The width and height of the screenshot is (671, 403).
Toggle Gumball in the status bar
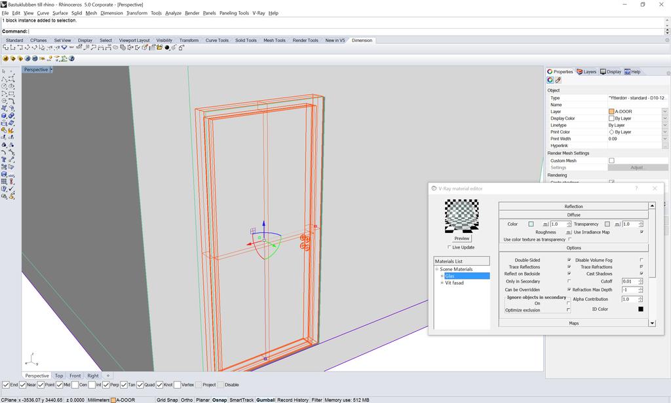pos(265,400)
